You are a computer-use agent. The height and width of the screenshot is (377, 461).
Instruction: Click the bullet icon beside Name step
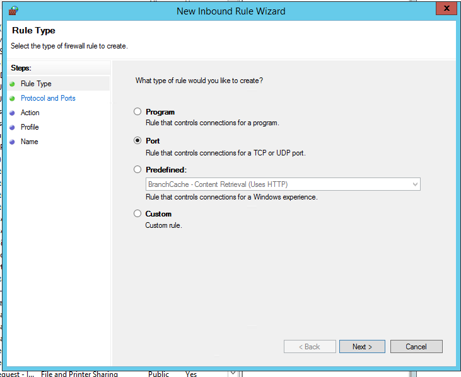coord(12,142)
